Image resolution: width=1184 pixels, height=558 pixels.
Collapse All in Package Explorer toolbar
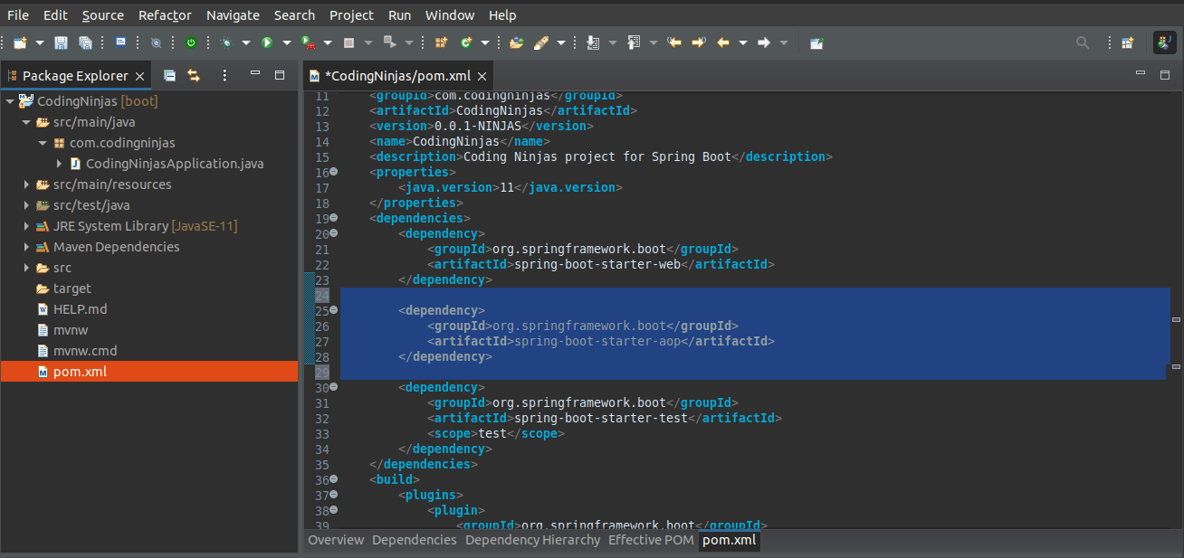tap(169, 75)
